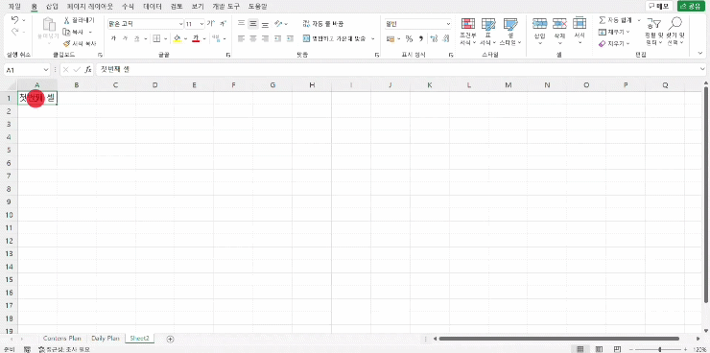This screenshot has width=710, height=353.
Task: Align text right in the cell
Action: (x=265, y=39)
